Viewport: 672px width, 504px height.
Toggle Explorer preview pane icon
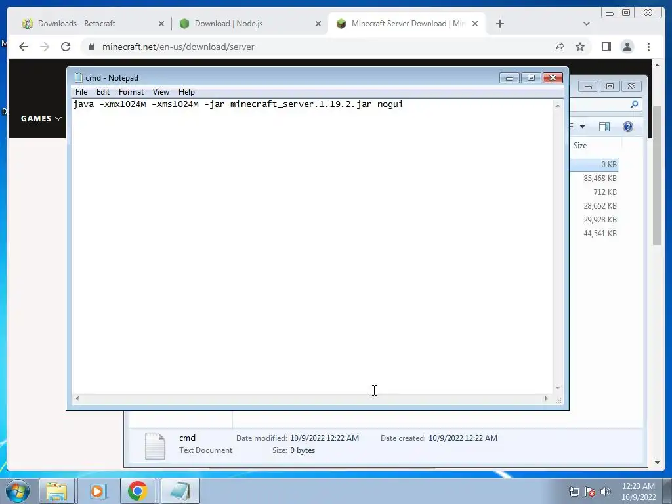tap(604, 127)
